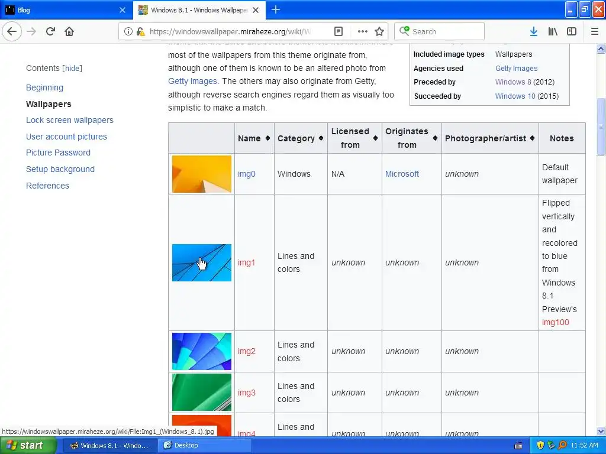This screenshot has height=454, width=606.
Task: Open the img0 orange wallpaper thumbnail
Action: (202, 174)
